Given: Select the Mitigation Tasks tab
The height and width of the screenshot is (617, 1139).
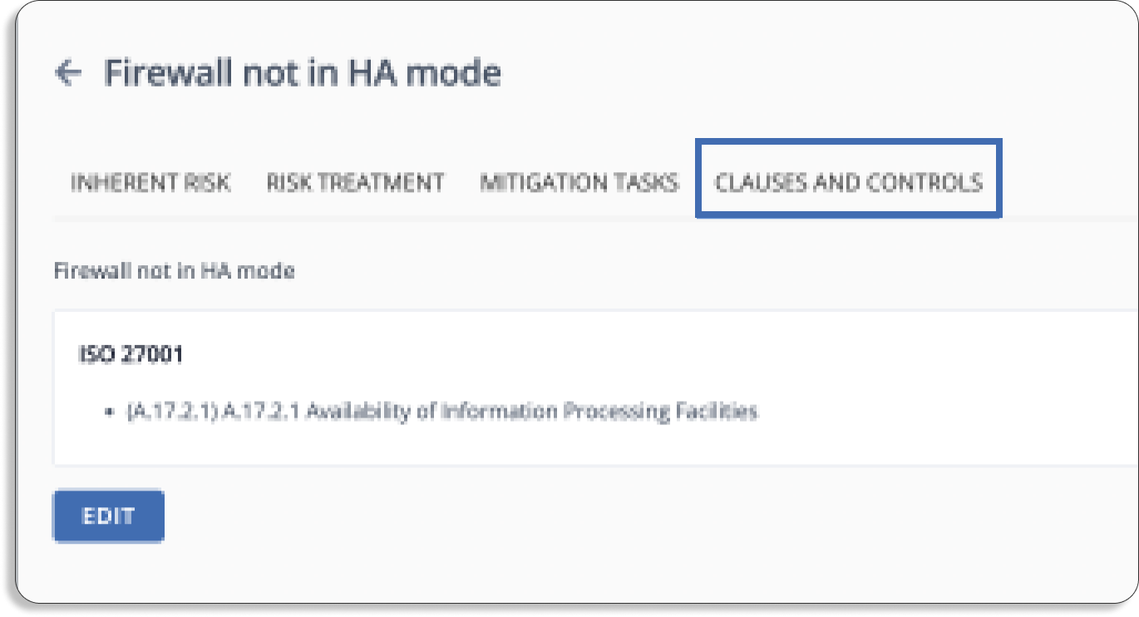Looking at the screenshot, I should [579, 182].
